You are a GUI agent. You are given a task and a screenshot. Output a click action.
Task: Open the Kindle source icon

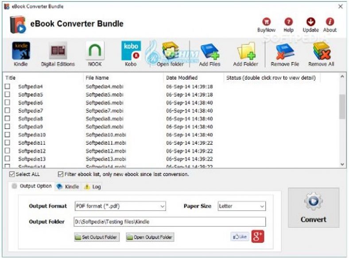click(x=21, y=51)
